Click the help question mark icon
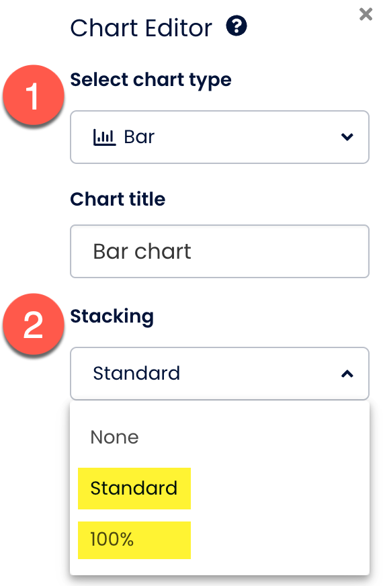The height and width of the screenshot is (586, 383). 236,26
